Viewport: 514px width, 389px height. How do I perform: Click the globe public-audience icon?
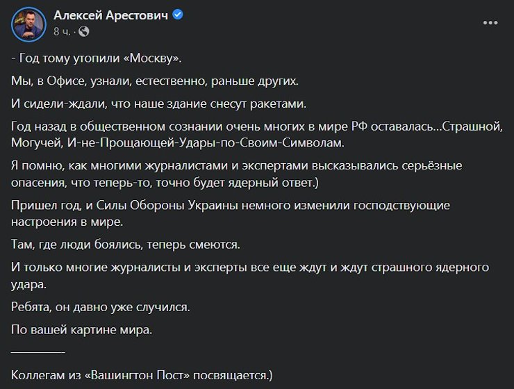pyautogui.click(x=84, y=31)
